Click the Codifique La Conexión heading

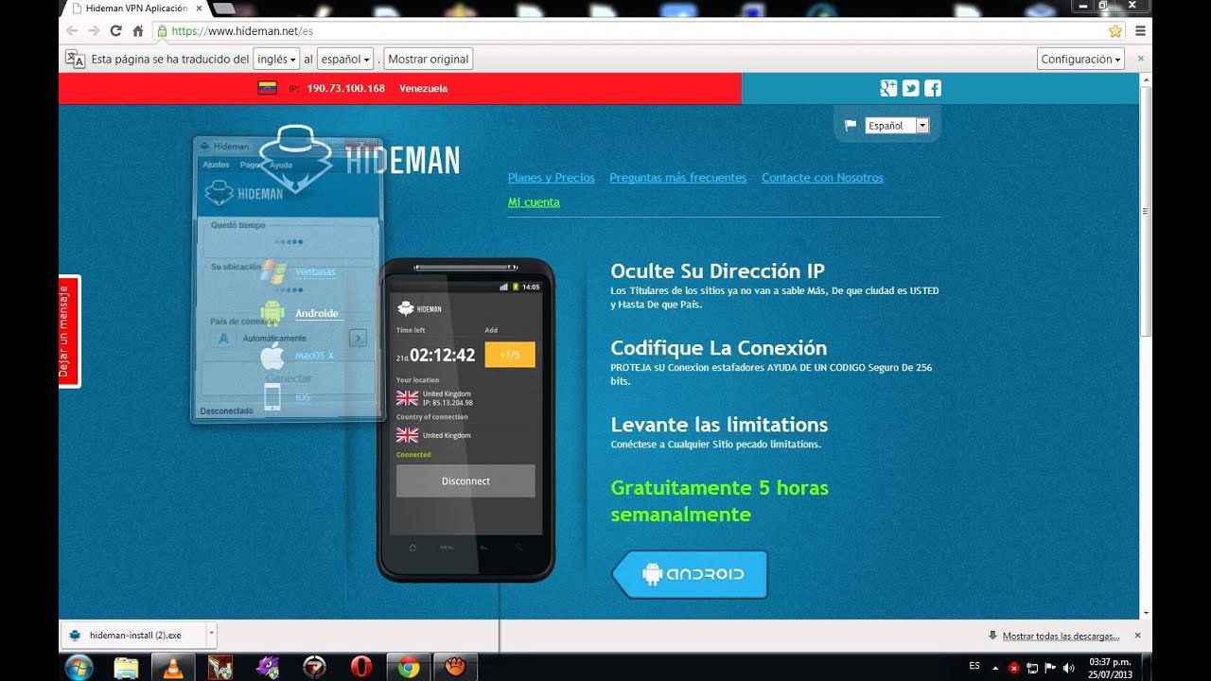719,348
